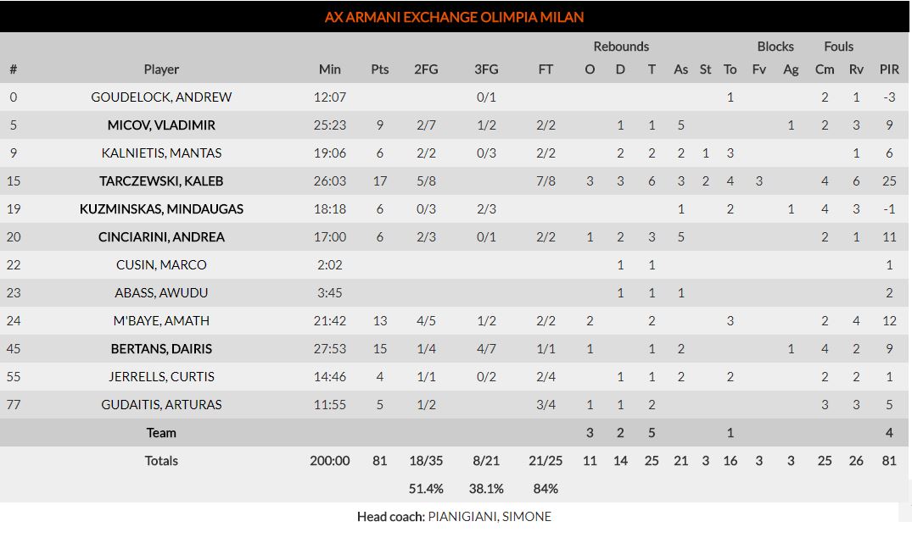Click the Min column header
This screenshot has height=538, width=912.
pyautogui.click(x=330, y=69)
